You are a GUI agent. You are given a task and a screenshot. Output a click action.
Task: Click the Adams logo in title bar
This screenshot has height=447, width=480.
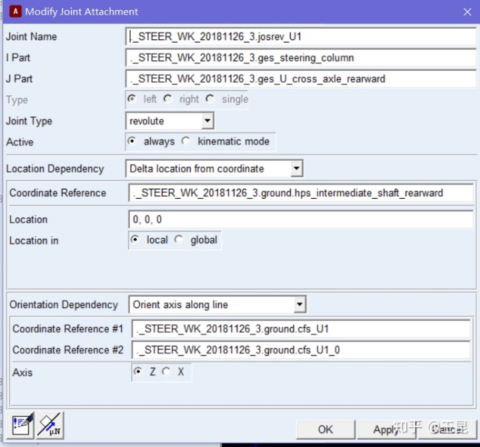(14, 11)
